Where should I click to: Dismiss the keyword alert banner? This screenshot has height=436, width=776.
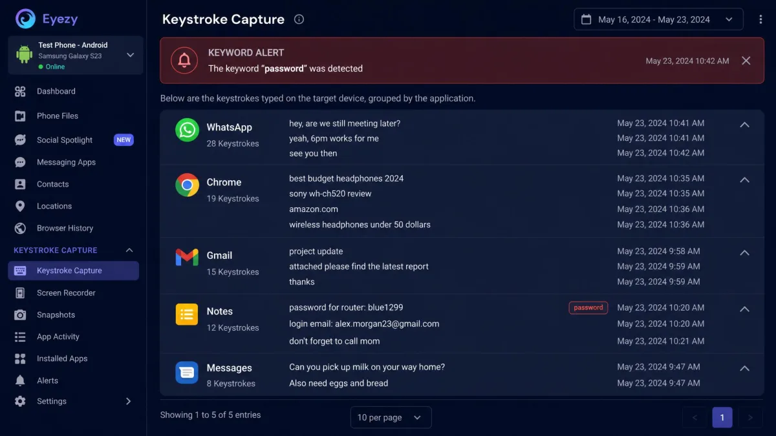(746, 60)
